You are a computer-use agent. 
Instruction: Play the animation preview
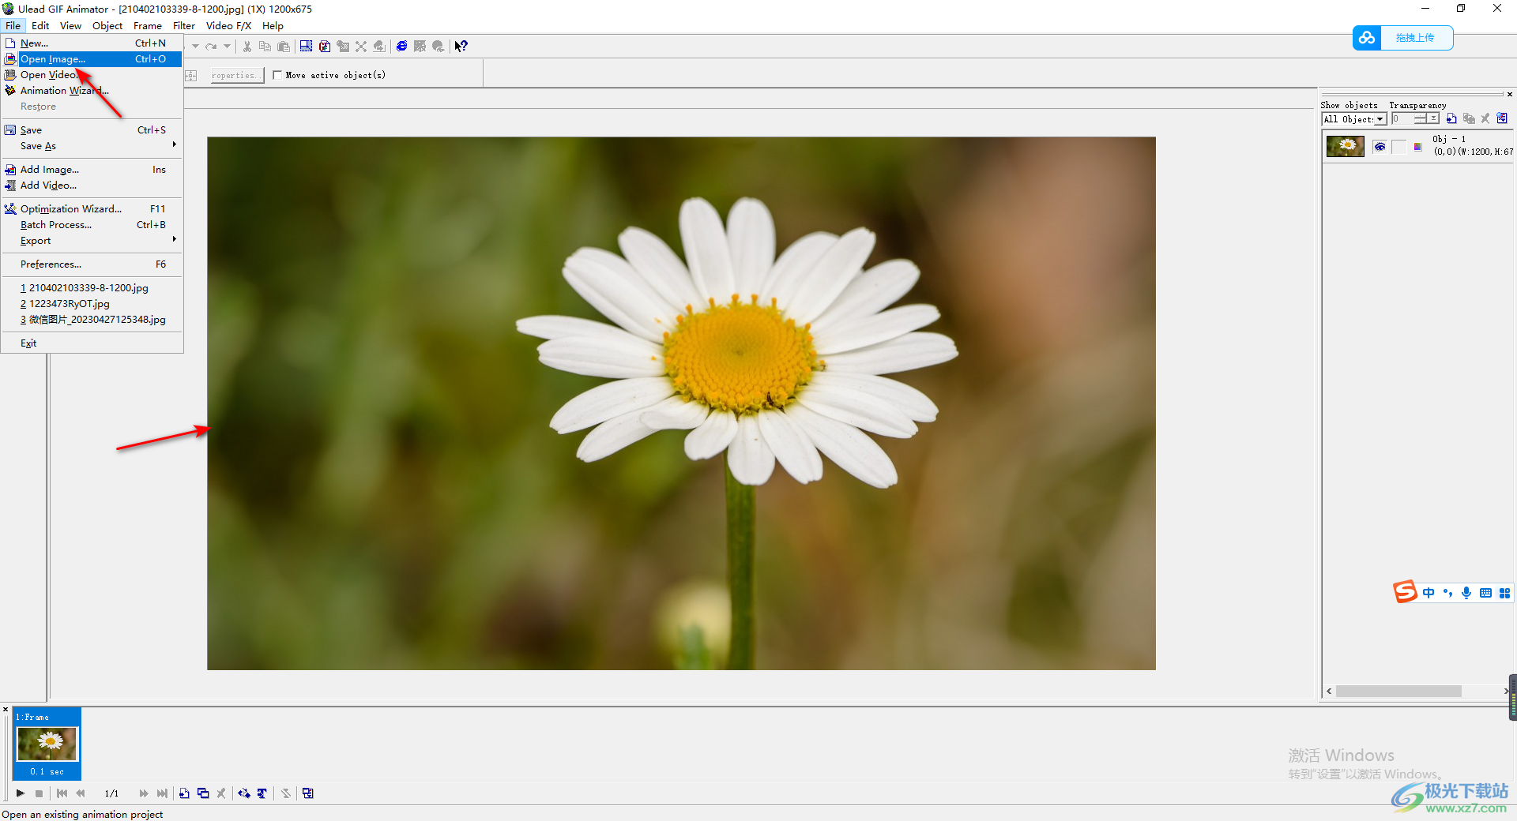pyautogui.click(x=21, y=793)
